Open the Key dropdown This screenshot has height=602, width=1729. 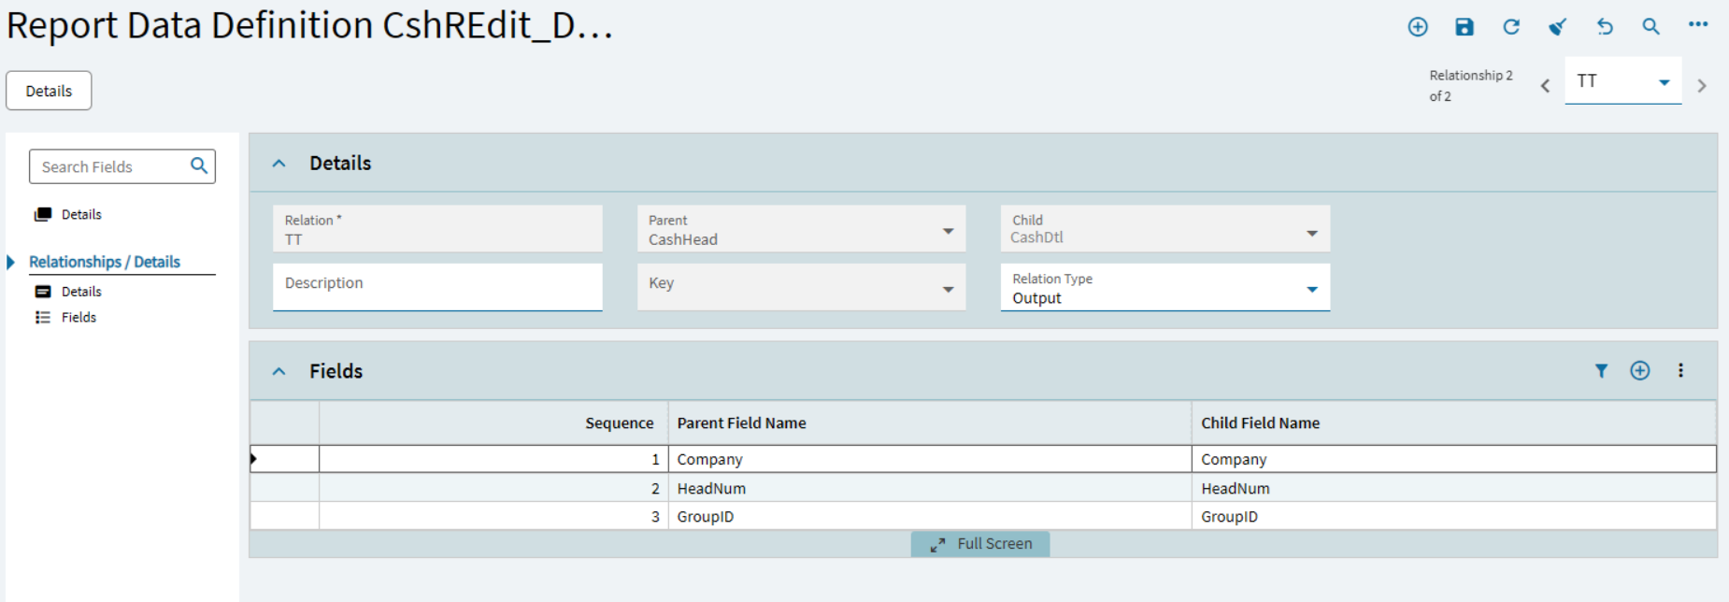(x=948, y=290)
